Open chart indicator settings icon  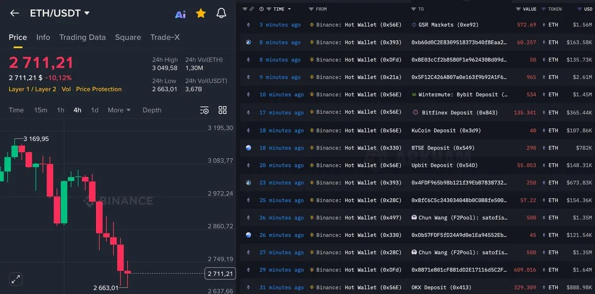(x=204, y=110)
